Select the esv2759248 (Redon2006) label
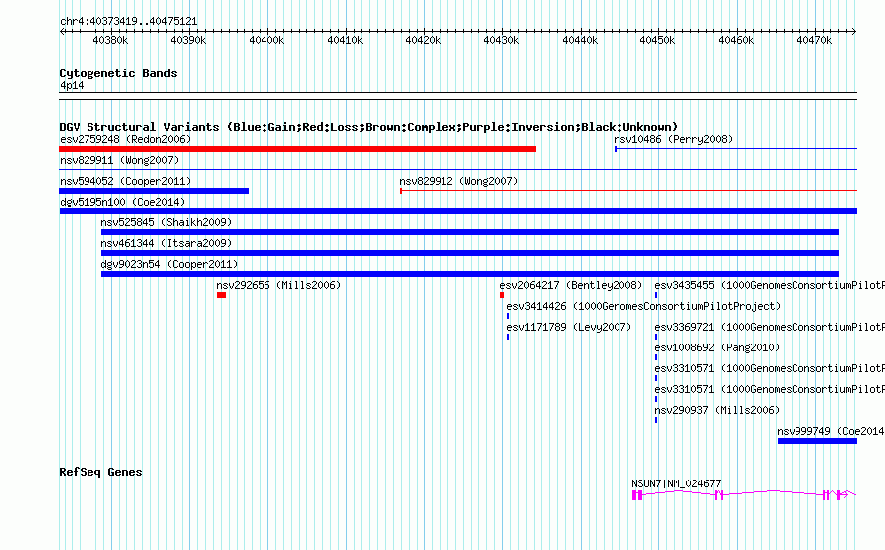 [x=125, y=139]
